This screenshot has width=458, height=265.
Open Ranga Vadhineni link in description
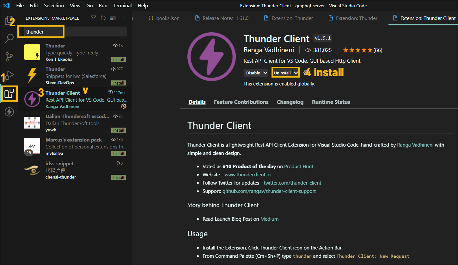[x=415, y=145]
